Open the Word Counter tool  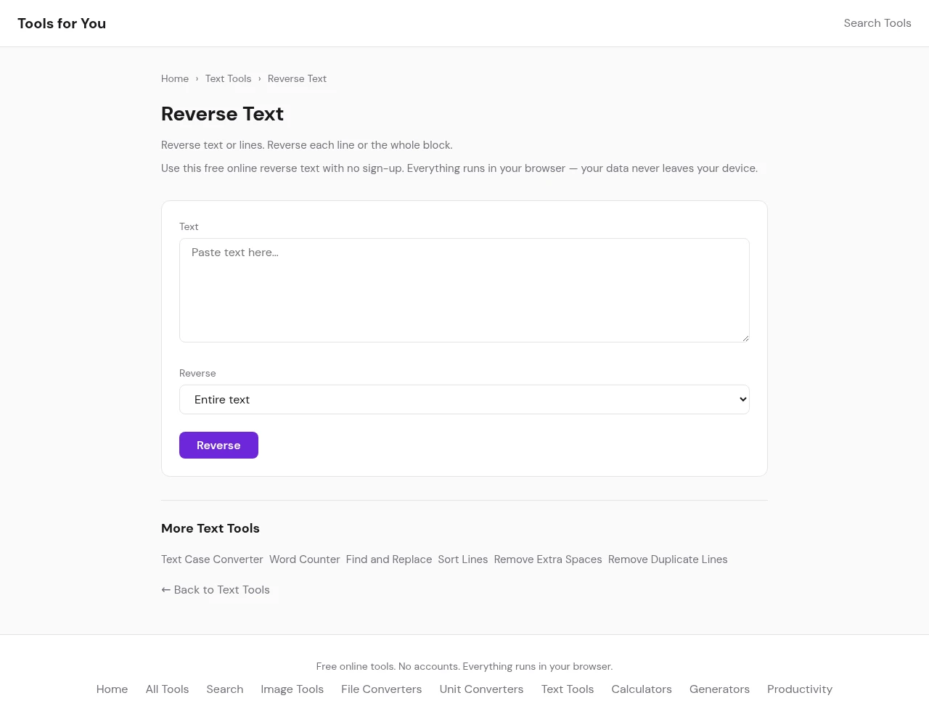pos(304,559)
